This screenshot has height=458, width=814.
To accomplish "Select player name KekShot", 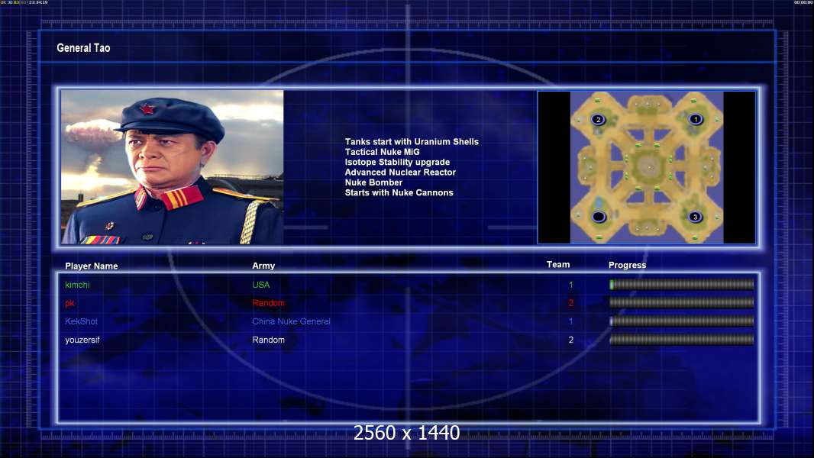I will click(x=81, y=321).
